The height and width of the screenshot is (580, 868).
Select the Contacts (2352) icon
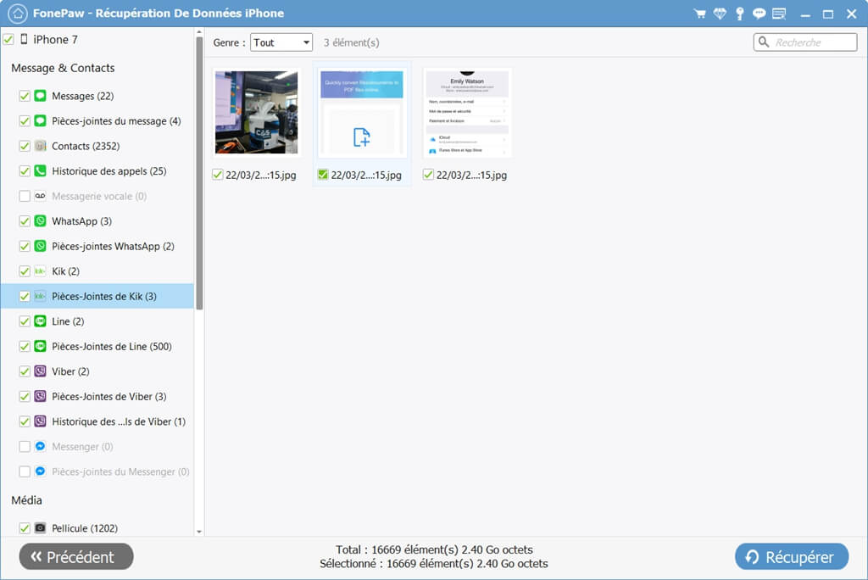coord(41,146)
